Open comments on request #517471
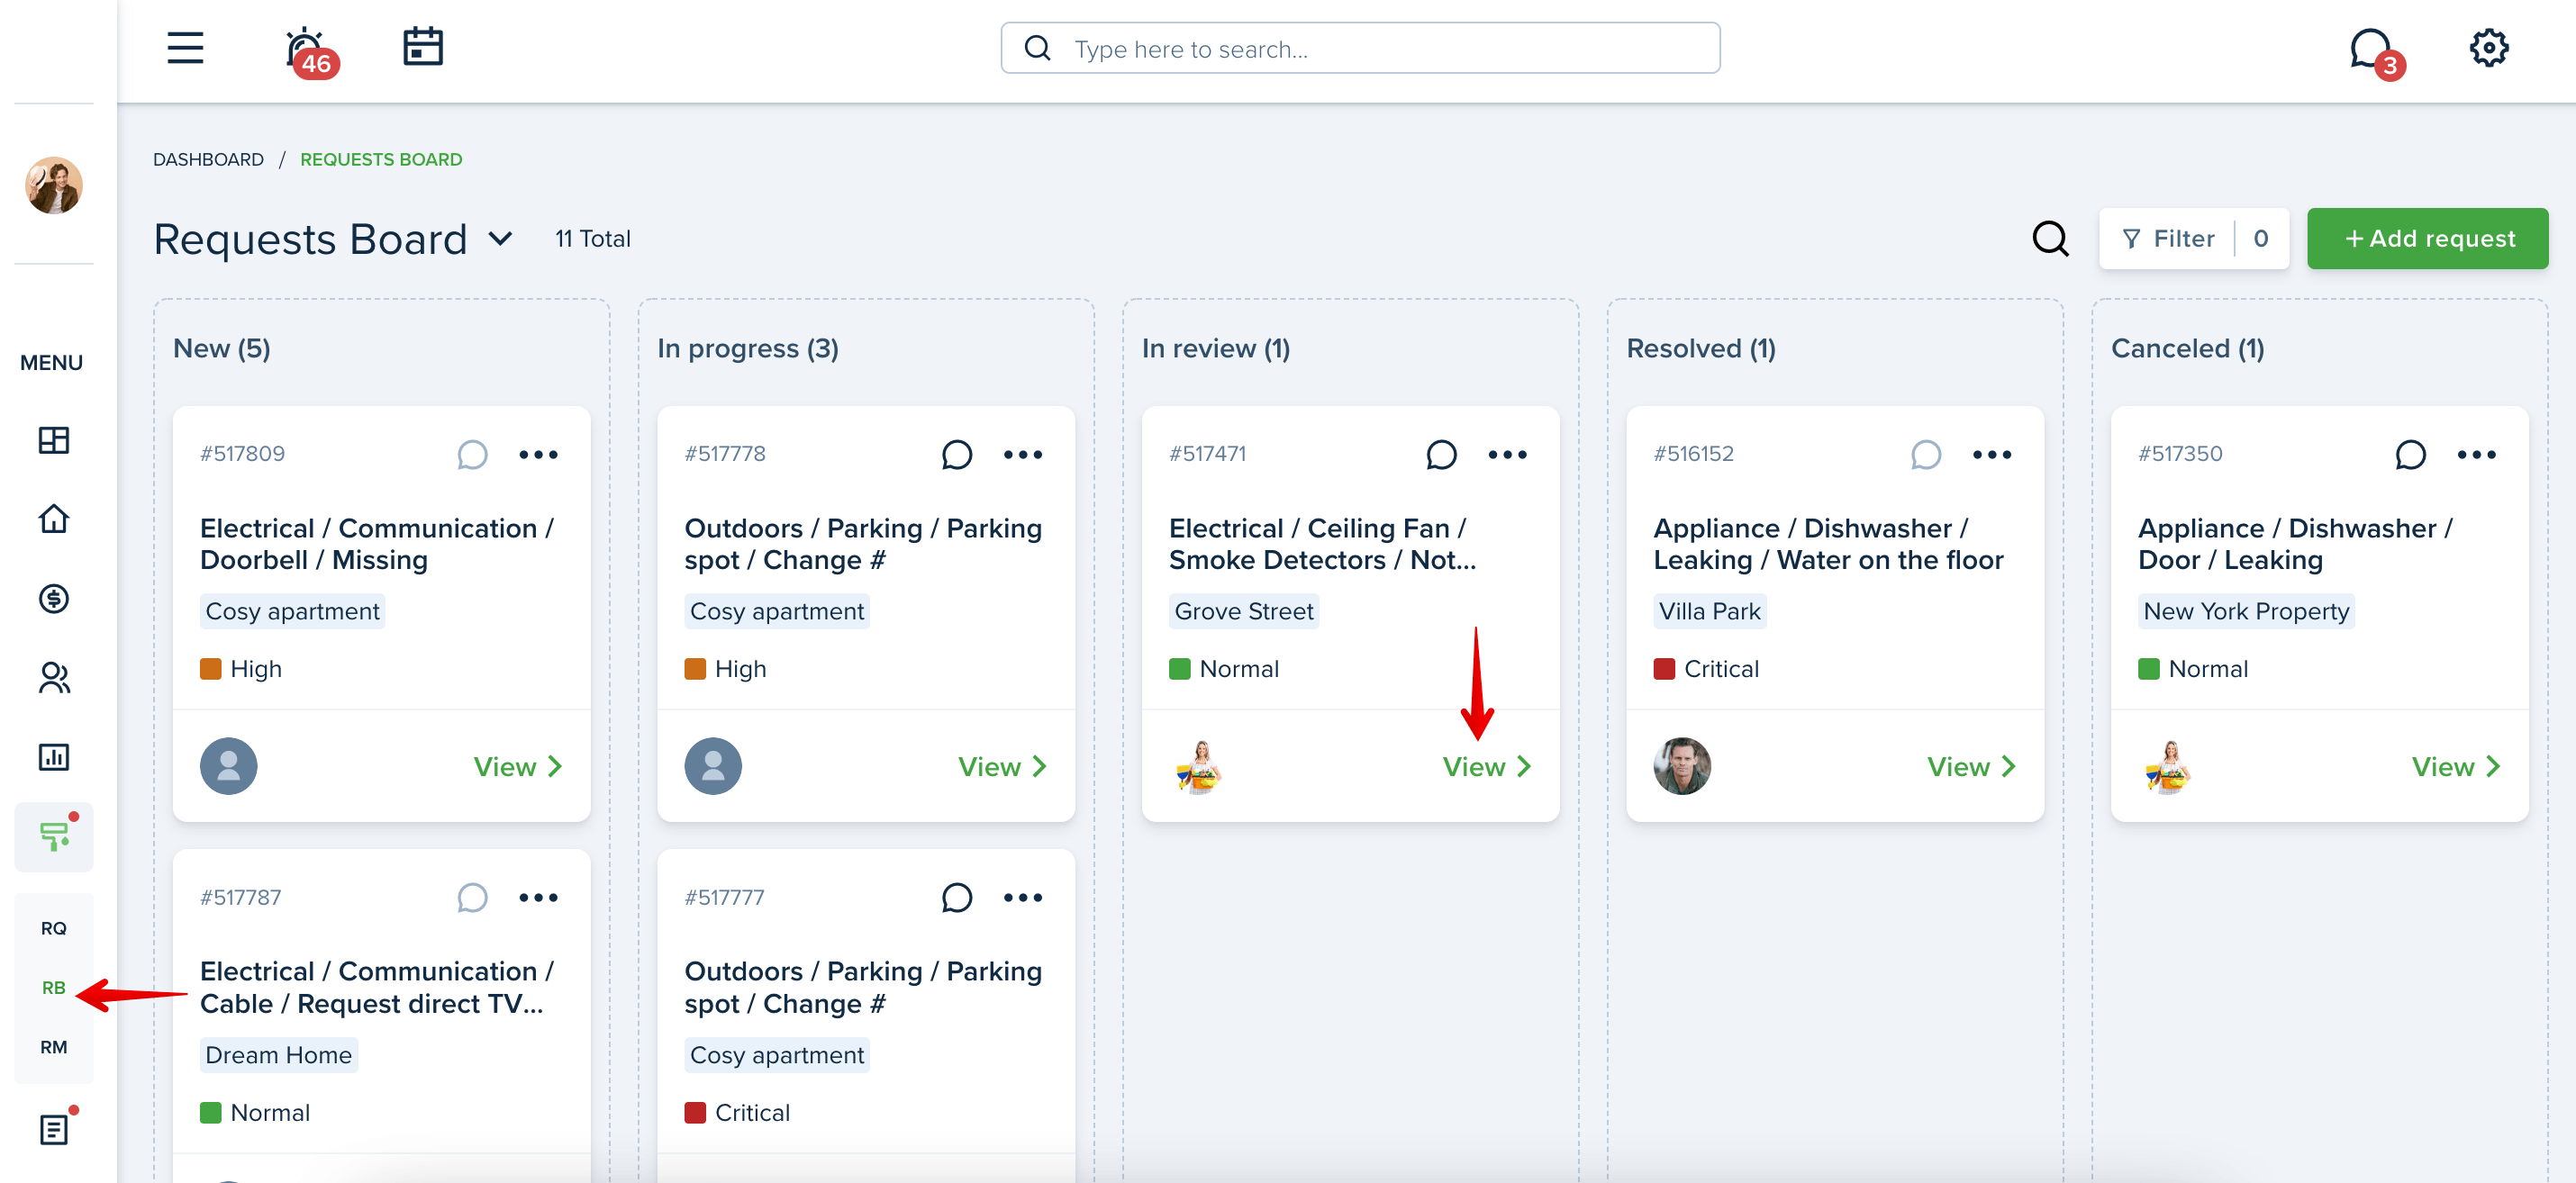 pos(1441,455)
